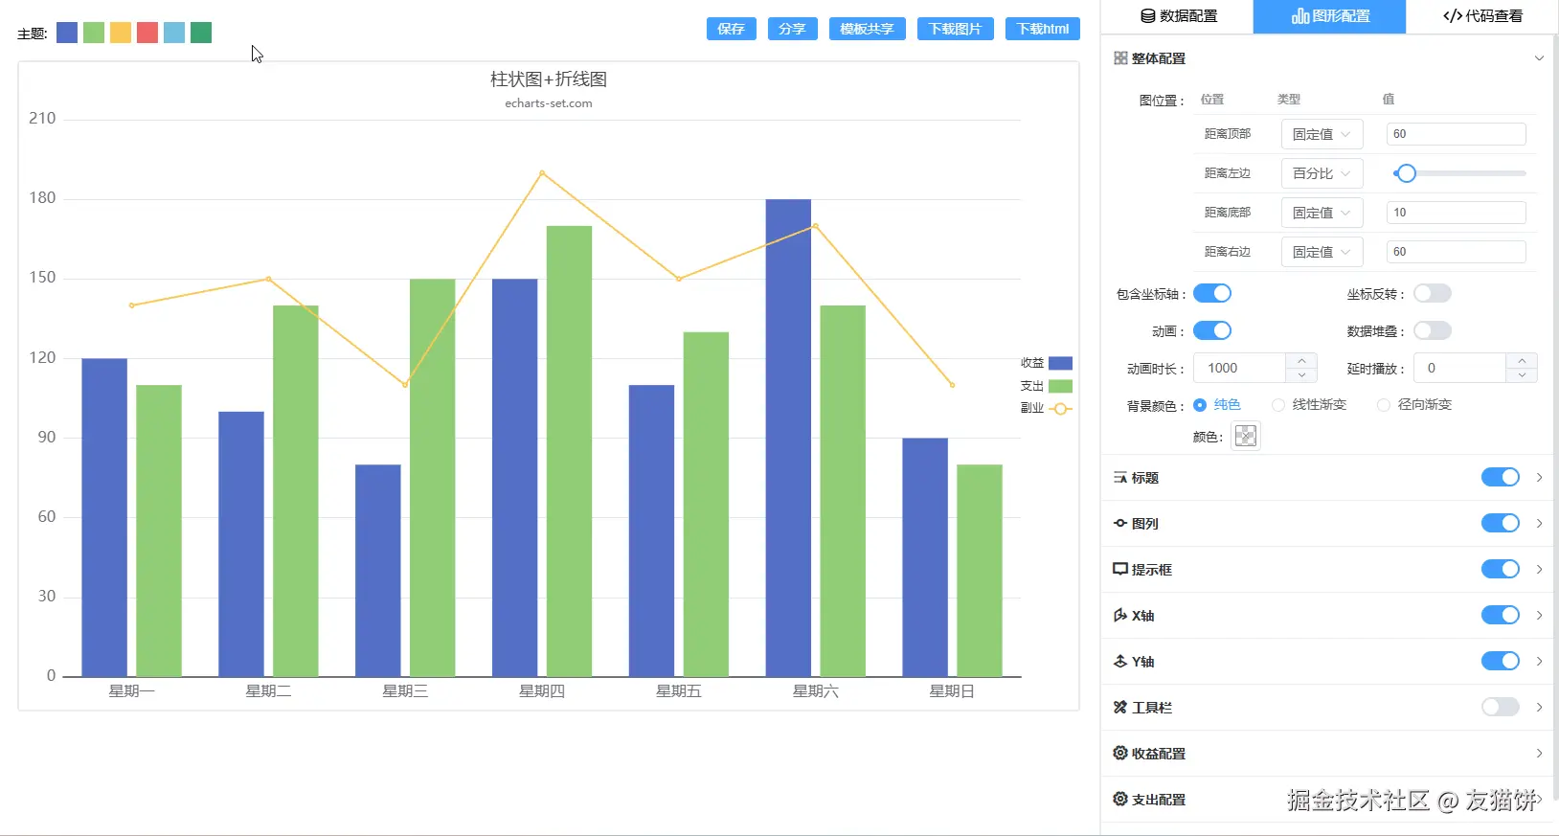
Task: Switch to the 数据配置 tab
Action: click(1178, 16)
